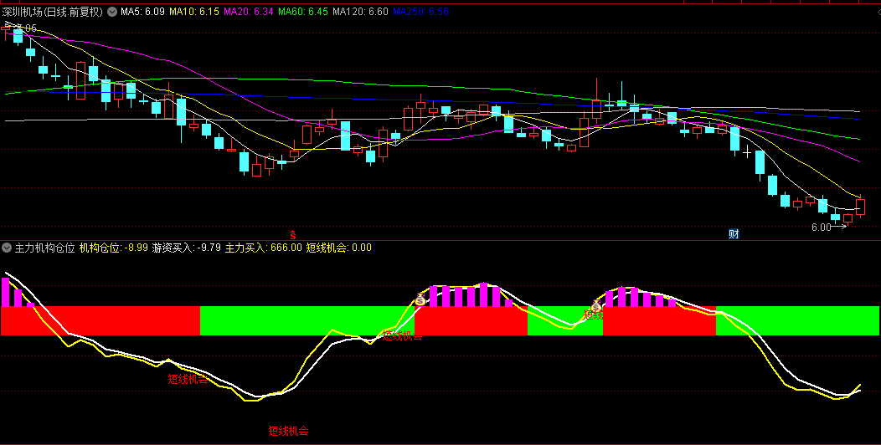This screenshot has height=445, width=881.
Task: Click the 主力机构仓位 indicator name
Action: tap(44, 248)
